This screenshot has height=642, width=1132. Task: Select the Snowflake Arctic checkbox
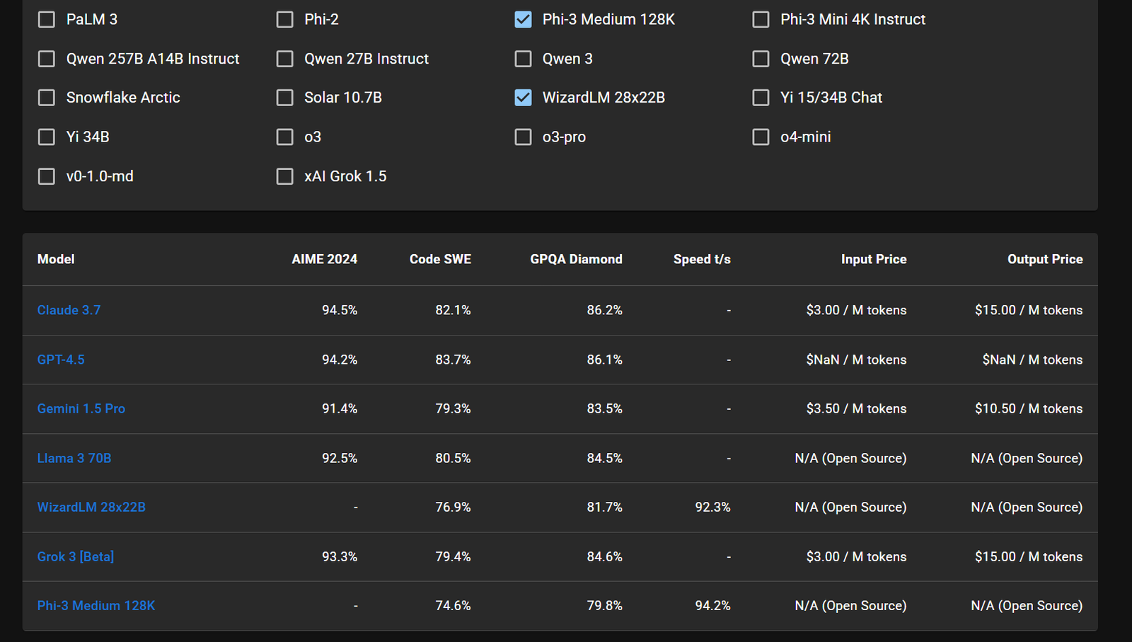47,98
